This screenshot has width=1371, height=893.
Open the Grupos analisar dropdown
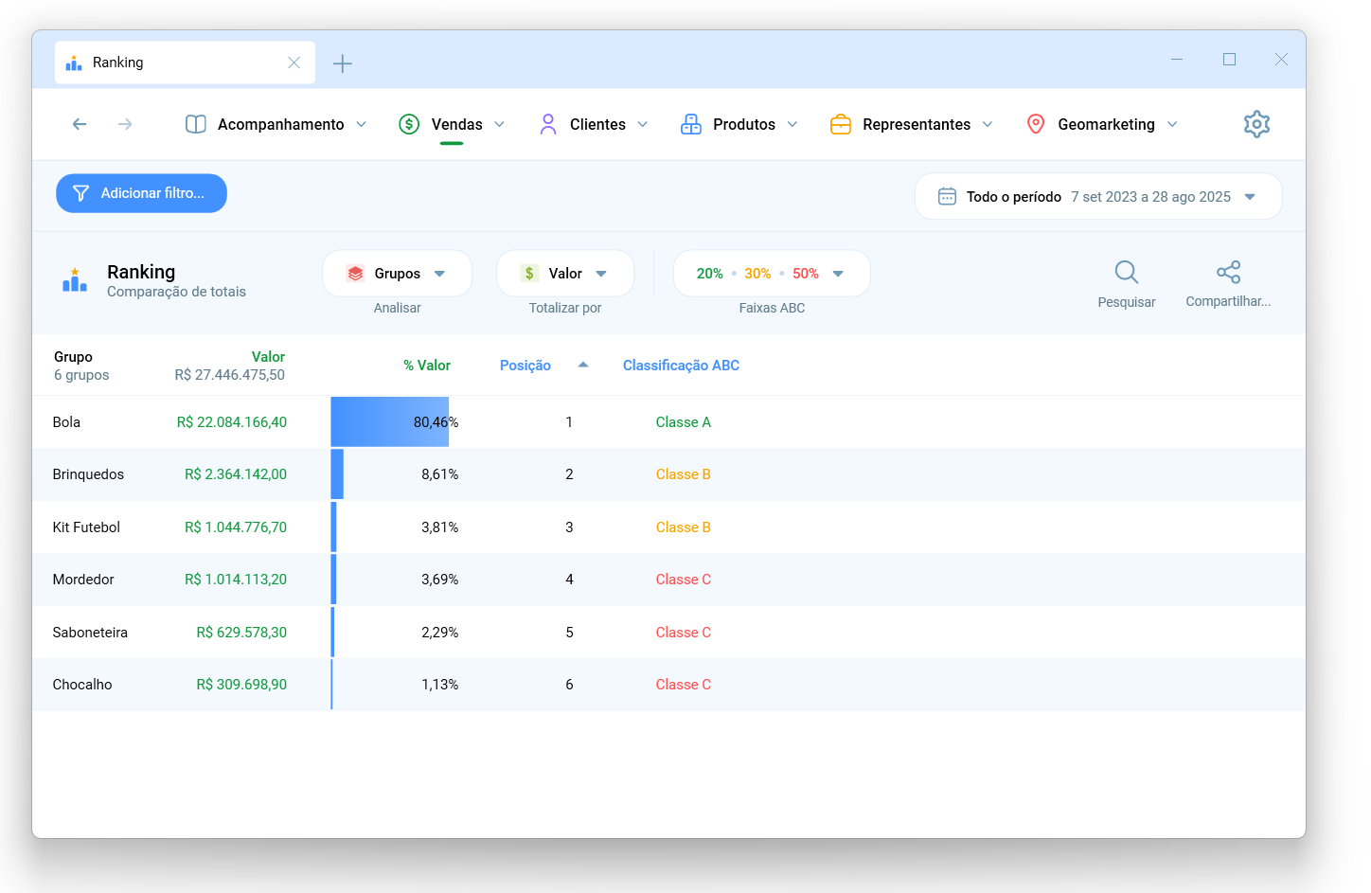coord(397,274)
